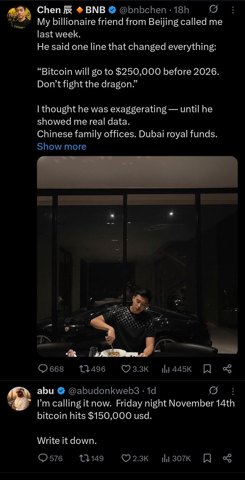Open Grok icon on Chen's post
The width and height of the screenshot is (245, 480).
point(213,10)
